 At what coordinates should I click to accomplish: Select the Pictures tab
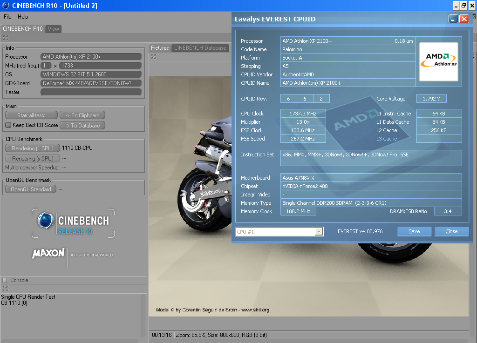pos(160,48)
